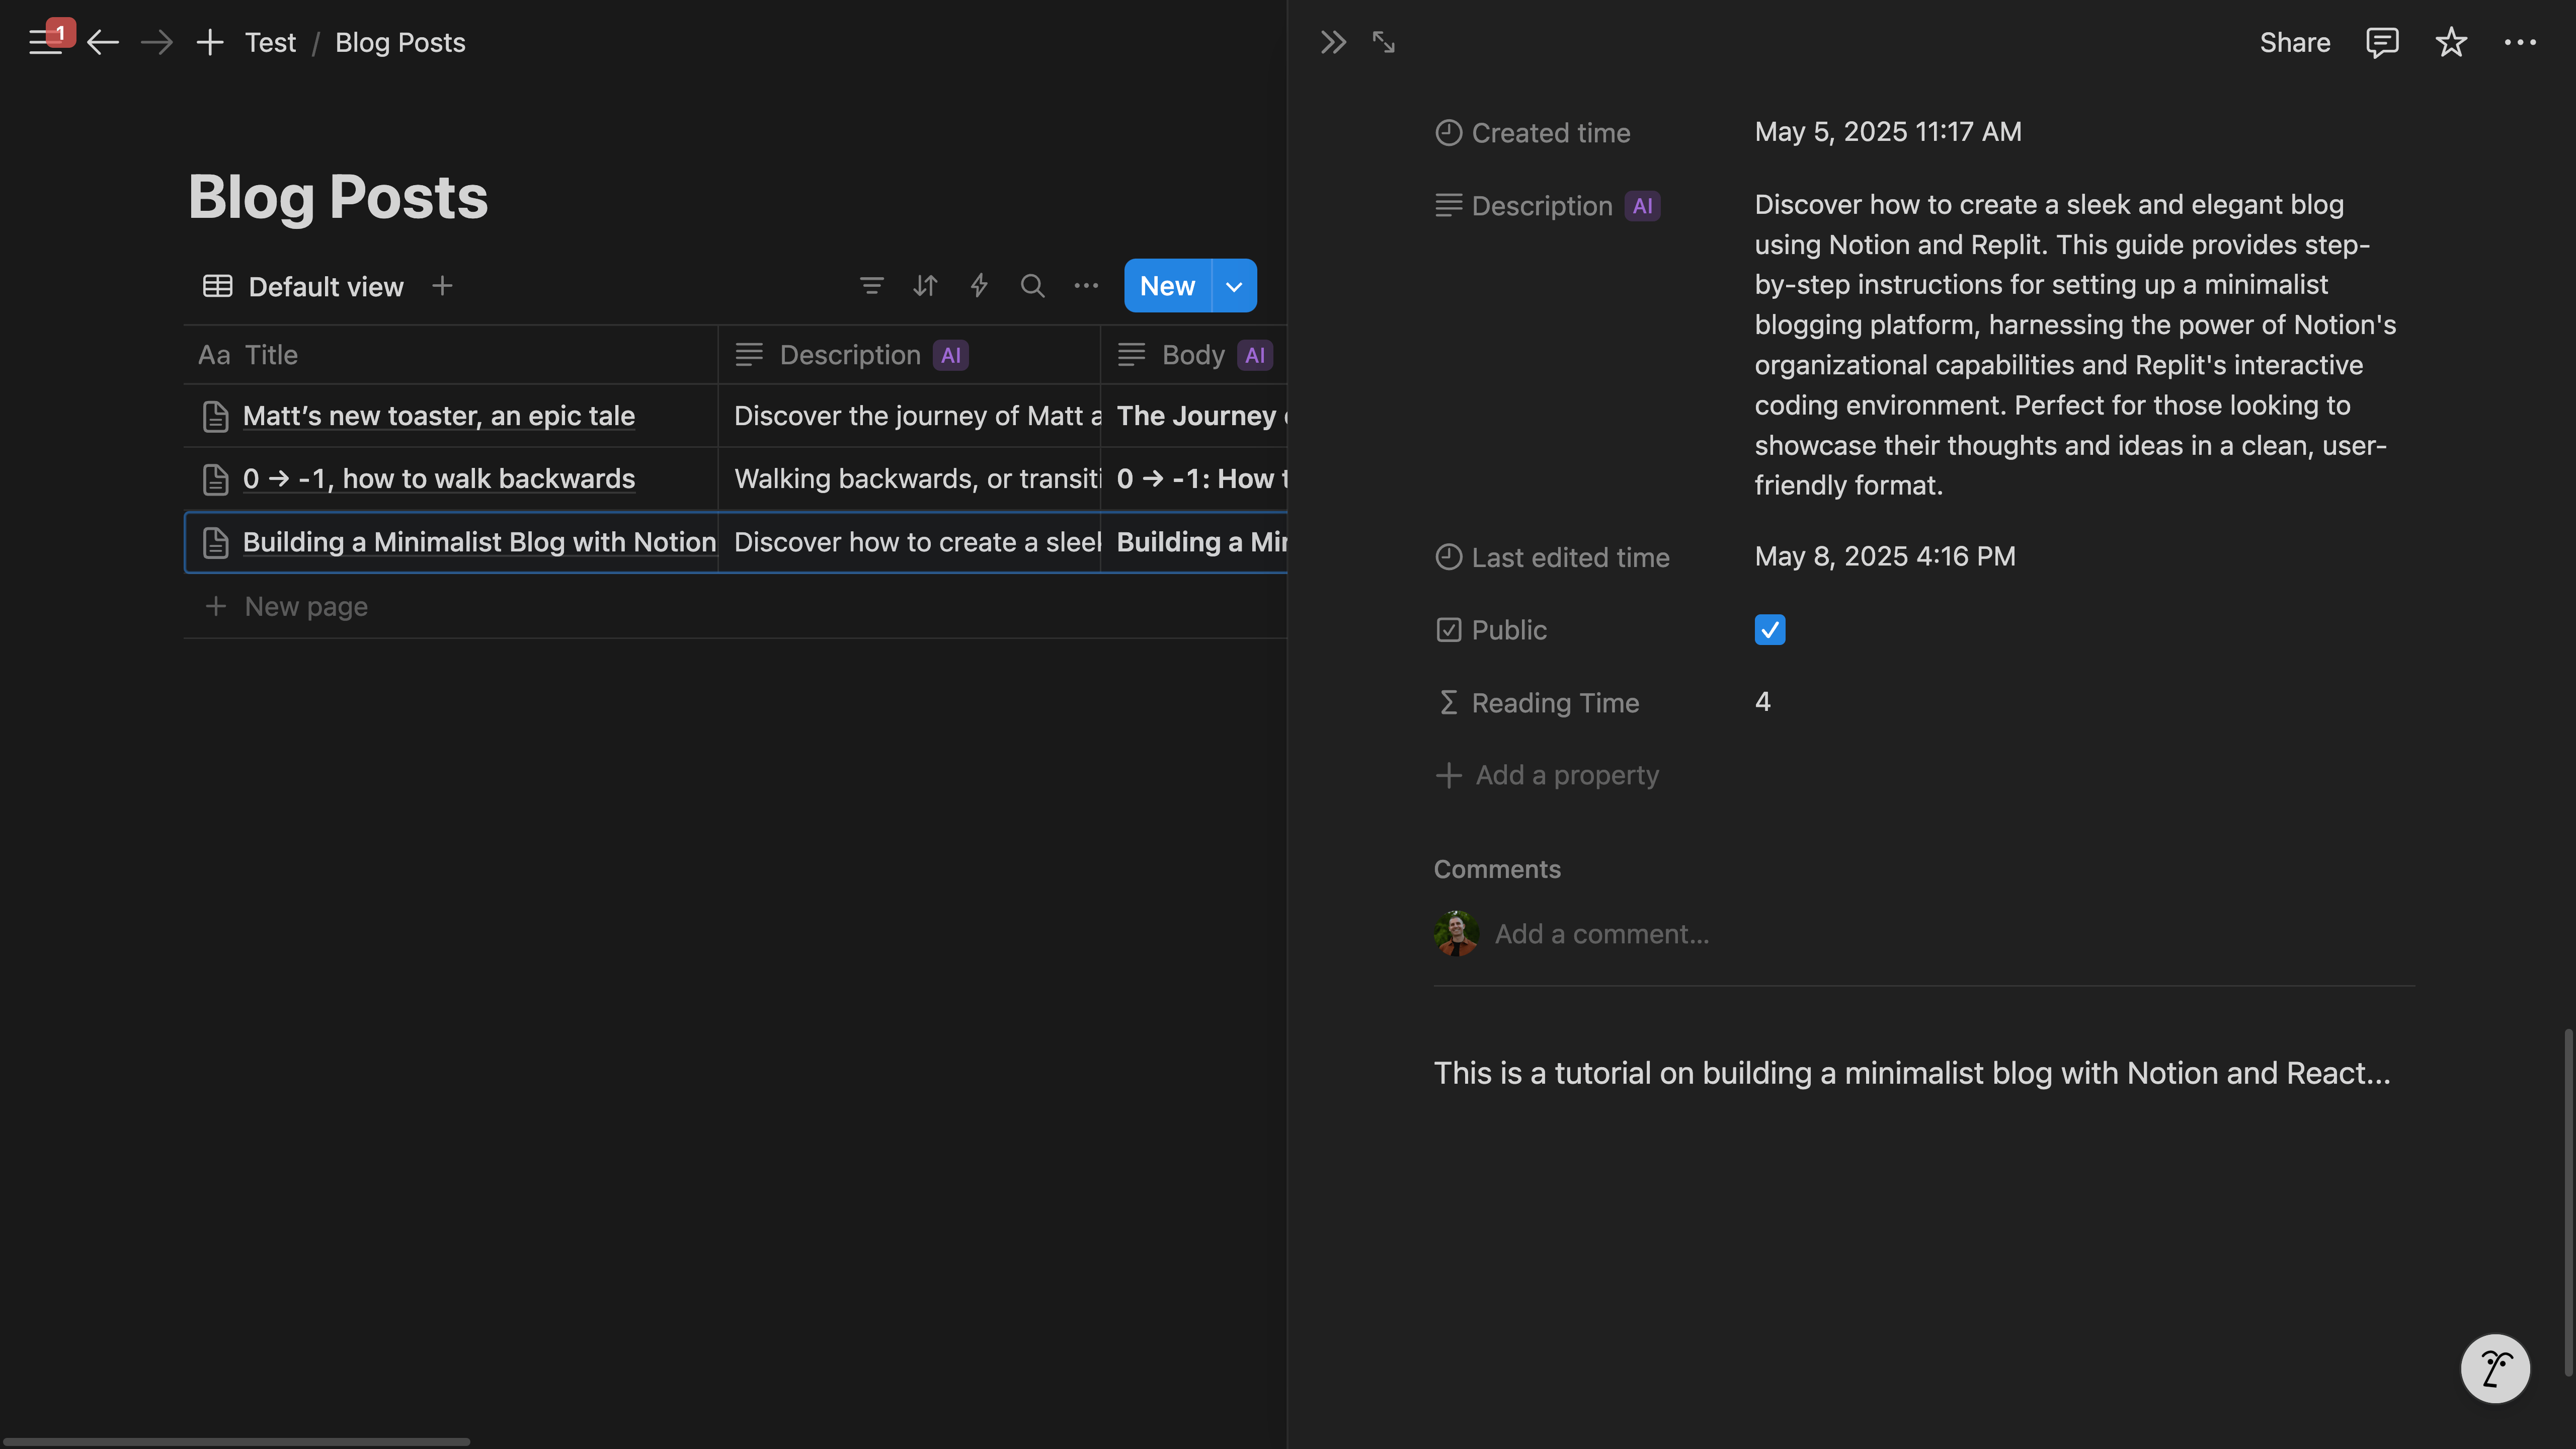Click the Created time property label

1533,133
